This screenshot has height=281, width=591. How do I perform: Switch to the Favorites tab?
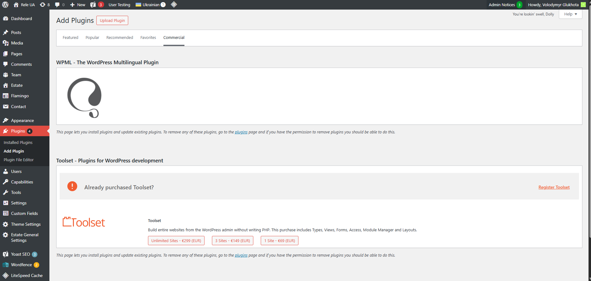point(148,38)
